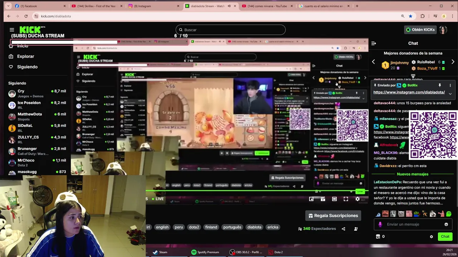Open OBS 30.0.2 from the taskbar
Viewport: 458px width, 257px height.
[x=246, y=252]
